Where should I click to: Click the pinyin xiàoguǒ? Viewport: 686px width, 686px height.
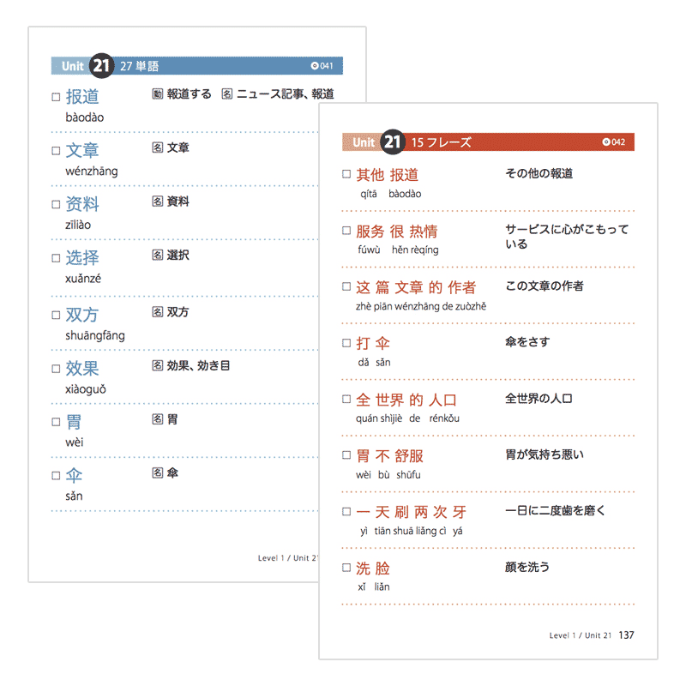pos(86,389)
